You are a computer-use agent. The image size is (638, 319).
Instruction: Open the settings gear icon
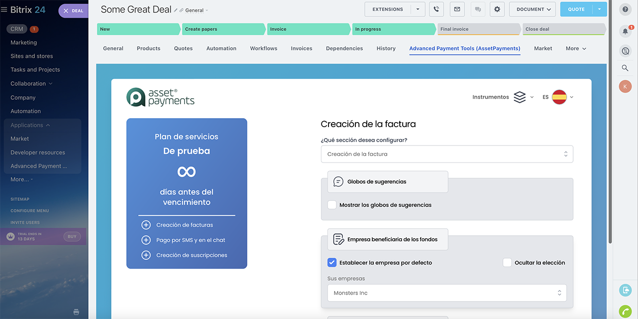point(497,9)
